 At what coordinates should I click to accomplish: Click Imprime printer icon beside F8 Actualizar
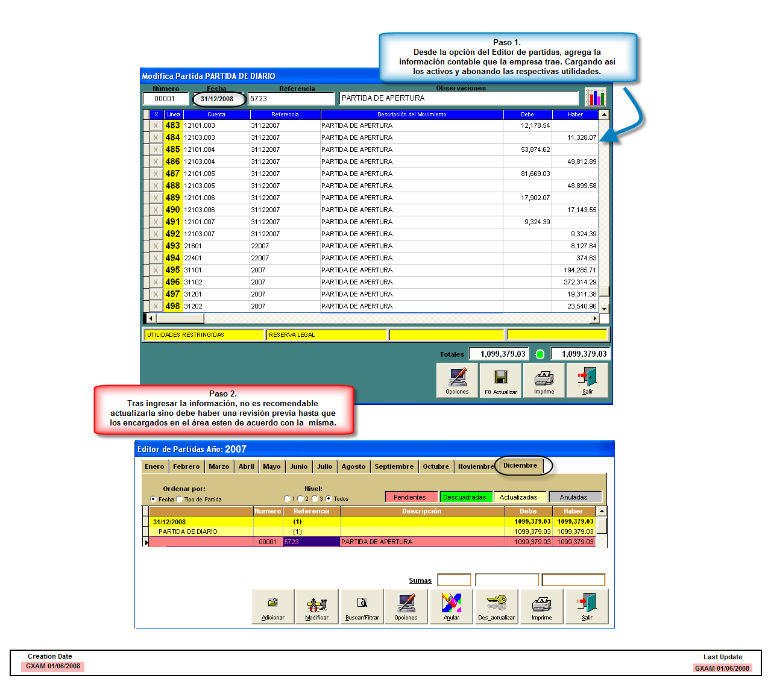(544, 380)
